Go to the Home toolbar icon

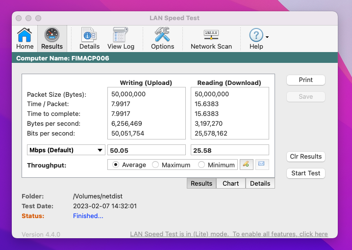[x=25, y=38]
